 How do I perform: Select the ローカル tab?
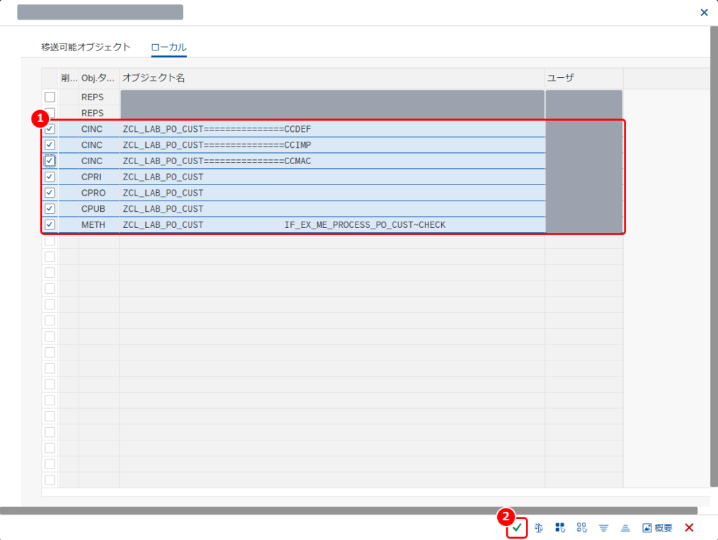tap(169, 47)
